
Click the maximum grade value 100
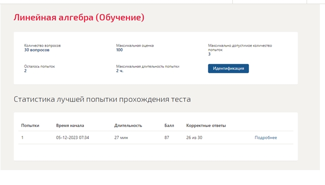119,50
